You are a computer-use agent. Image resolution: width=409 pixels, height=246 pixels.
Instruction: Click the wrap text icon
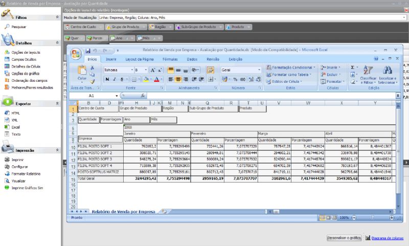point(210,70)
